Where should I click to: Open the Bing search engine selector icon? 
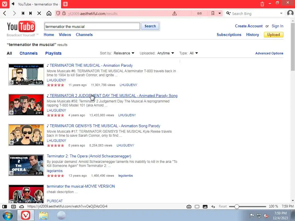tap(228, 13)
